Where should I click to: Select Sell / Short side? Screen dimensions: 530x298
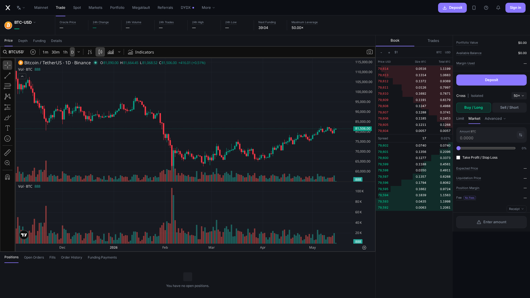509,108
